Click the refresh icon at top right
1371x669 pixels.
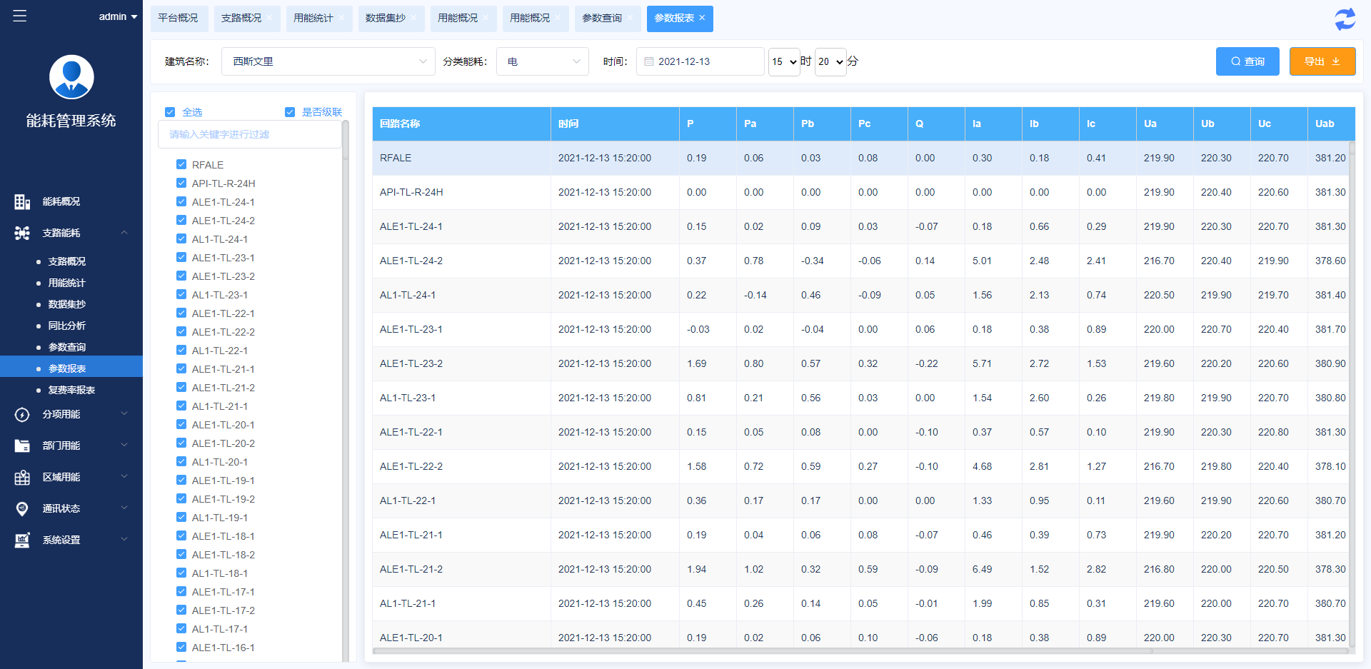1345,19
